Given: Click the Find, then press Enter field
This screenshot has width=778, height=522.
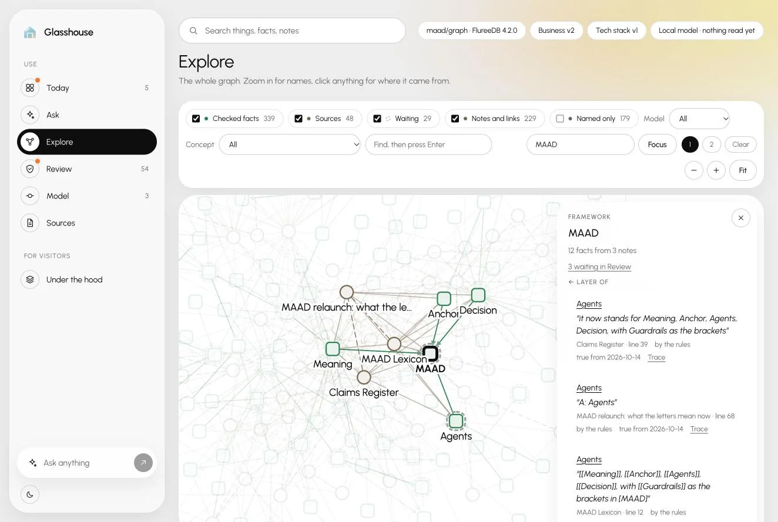Looking at the screenshot, I should tap(428, 144).
